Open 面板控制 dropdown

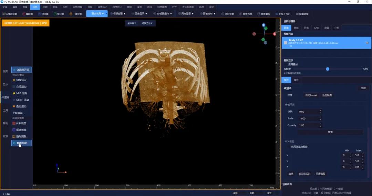pos(208,14)
